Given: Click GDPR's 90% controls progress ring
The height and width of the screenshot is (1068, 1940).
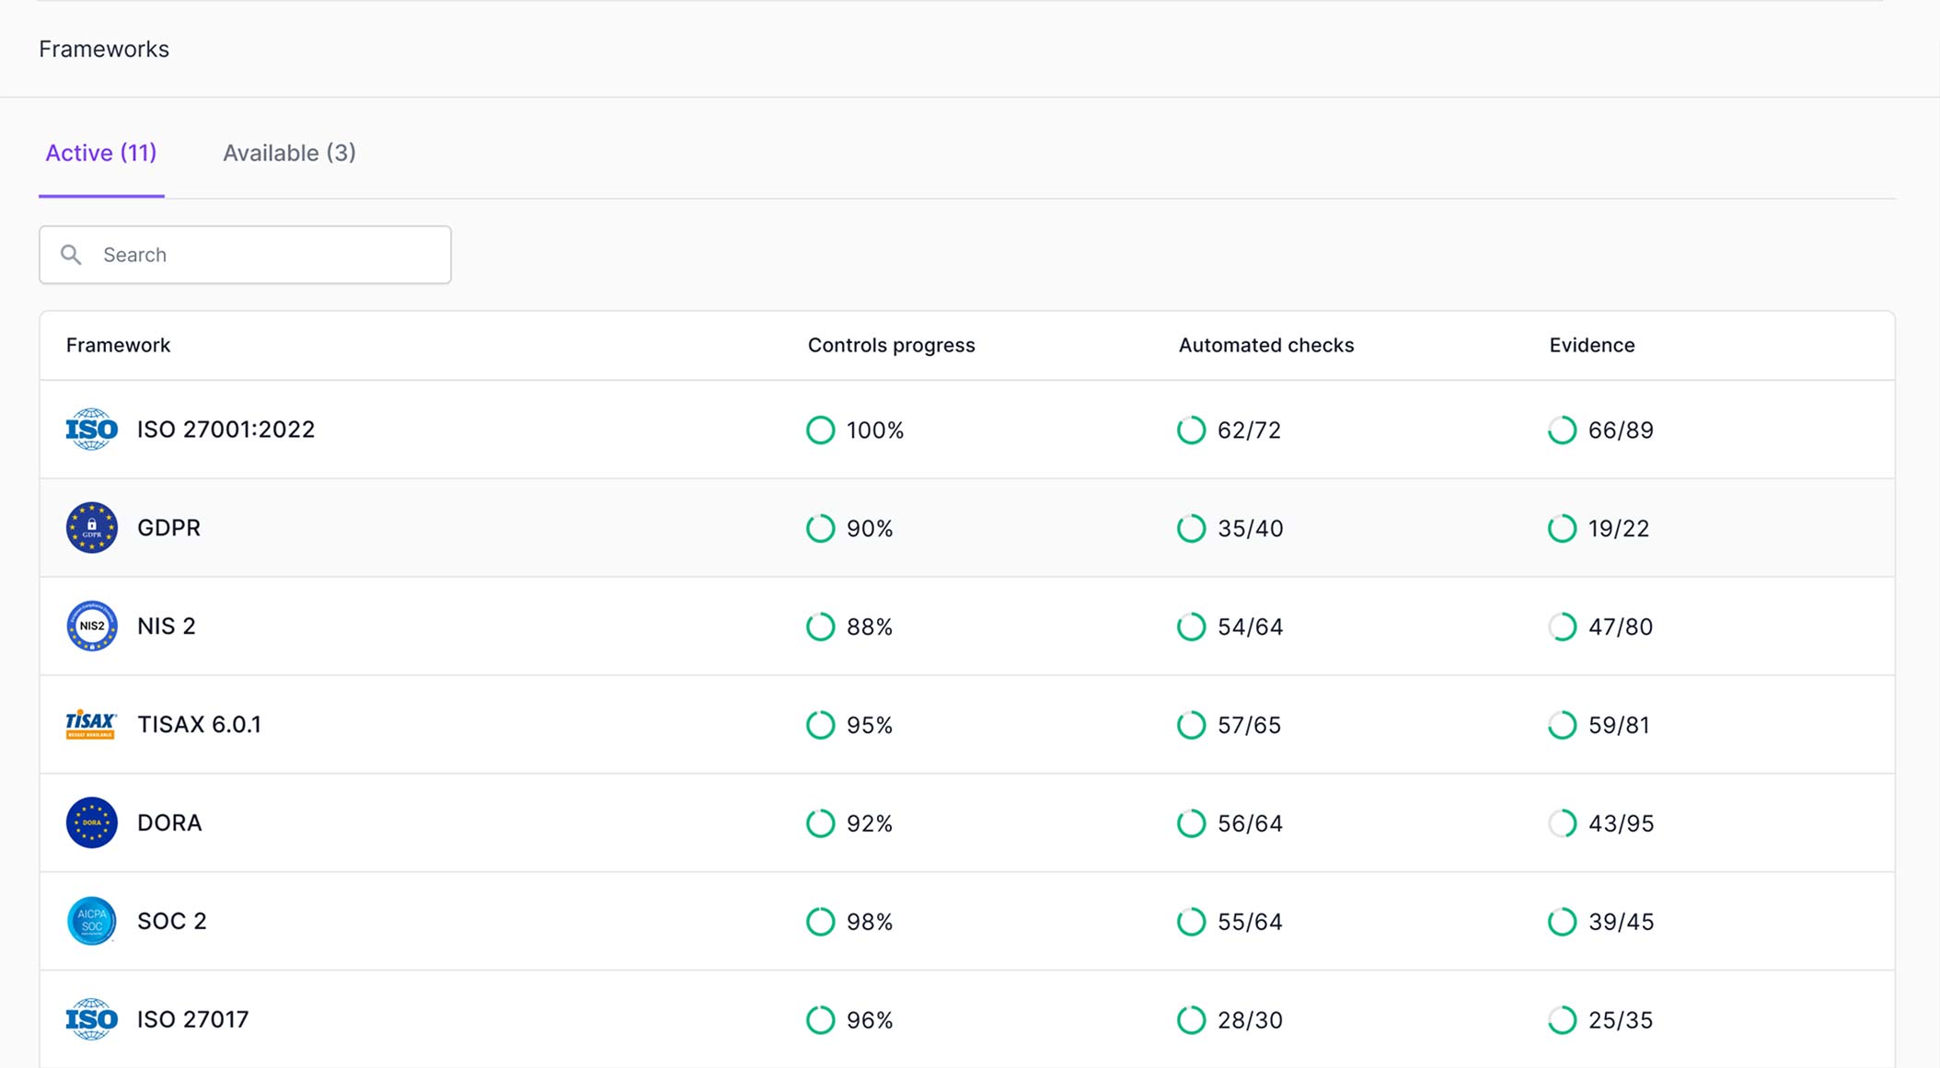Looking at the screenshot, I should 820,528.
